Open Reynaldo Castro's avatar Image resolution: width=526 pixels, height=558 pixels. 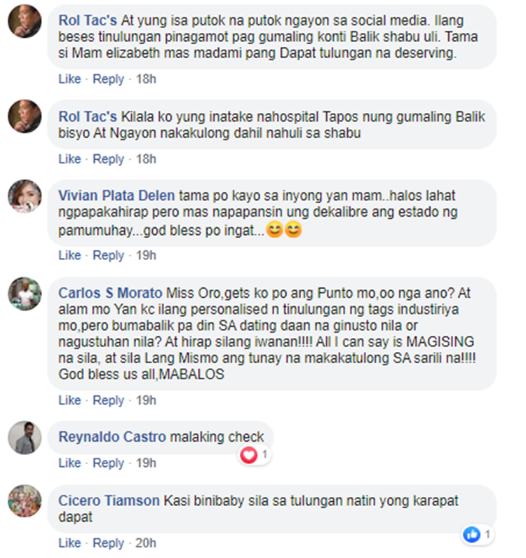(25, 437)
